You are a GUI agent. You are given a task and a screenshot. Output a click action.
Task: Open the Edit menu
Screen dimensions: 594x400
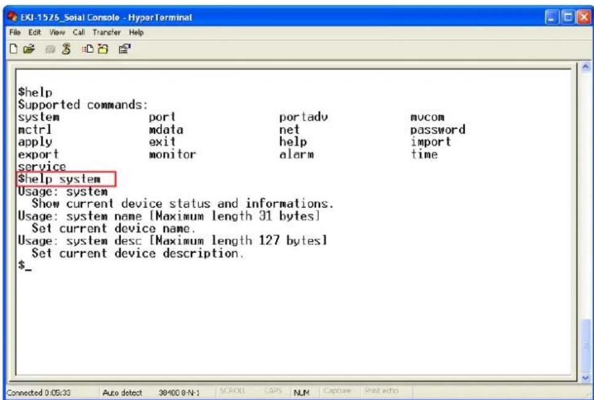(34, 33)
